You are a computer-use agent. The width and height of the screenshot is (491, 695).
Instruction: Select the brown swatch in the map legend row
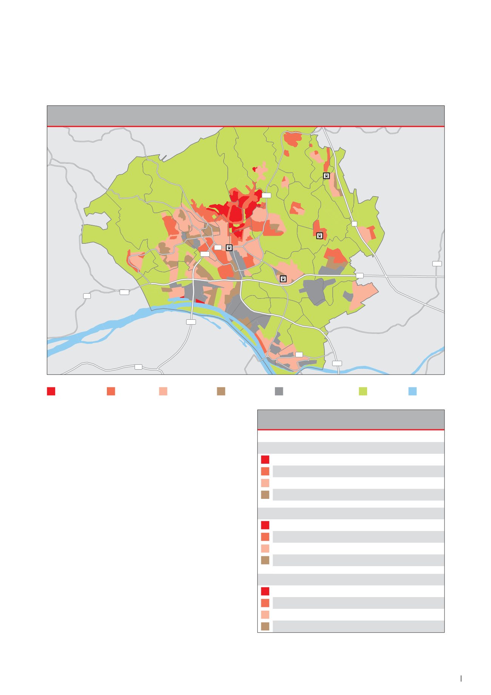coord(221,391)
